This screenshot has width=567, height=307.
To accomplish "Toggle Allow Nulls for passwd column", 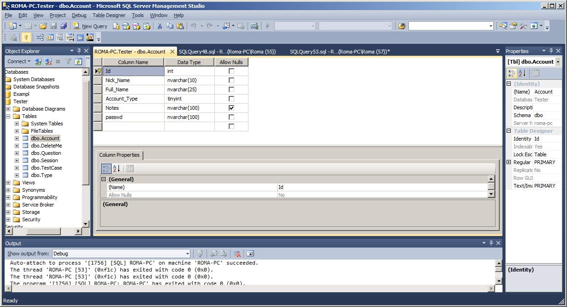I will [231, 117].
